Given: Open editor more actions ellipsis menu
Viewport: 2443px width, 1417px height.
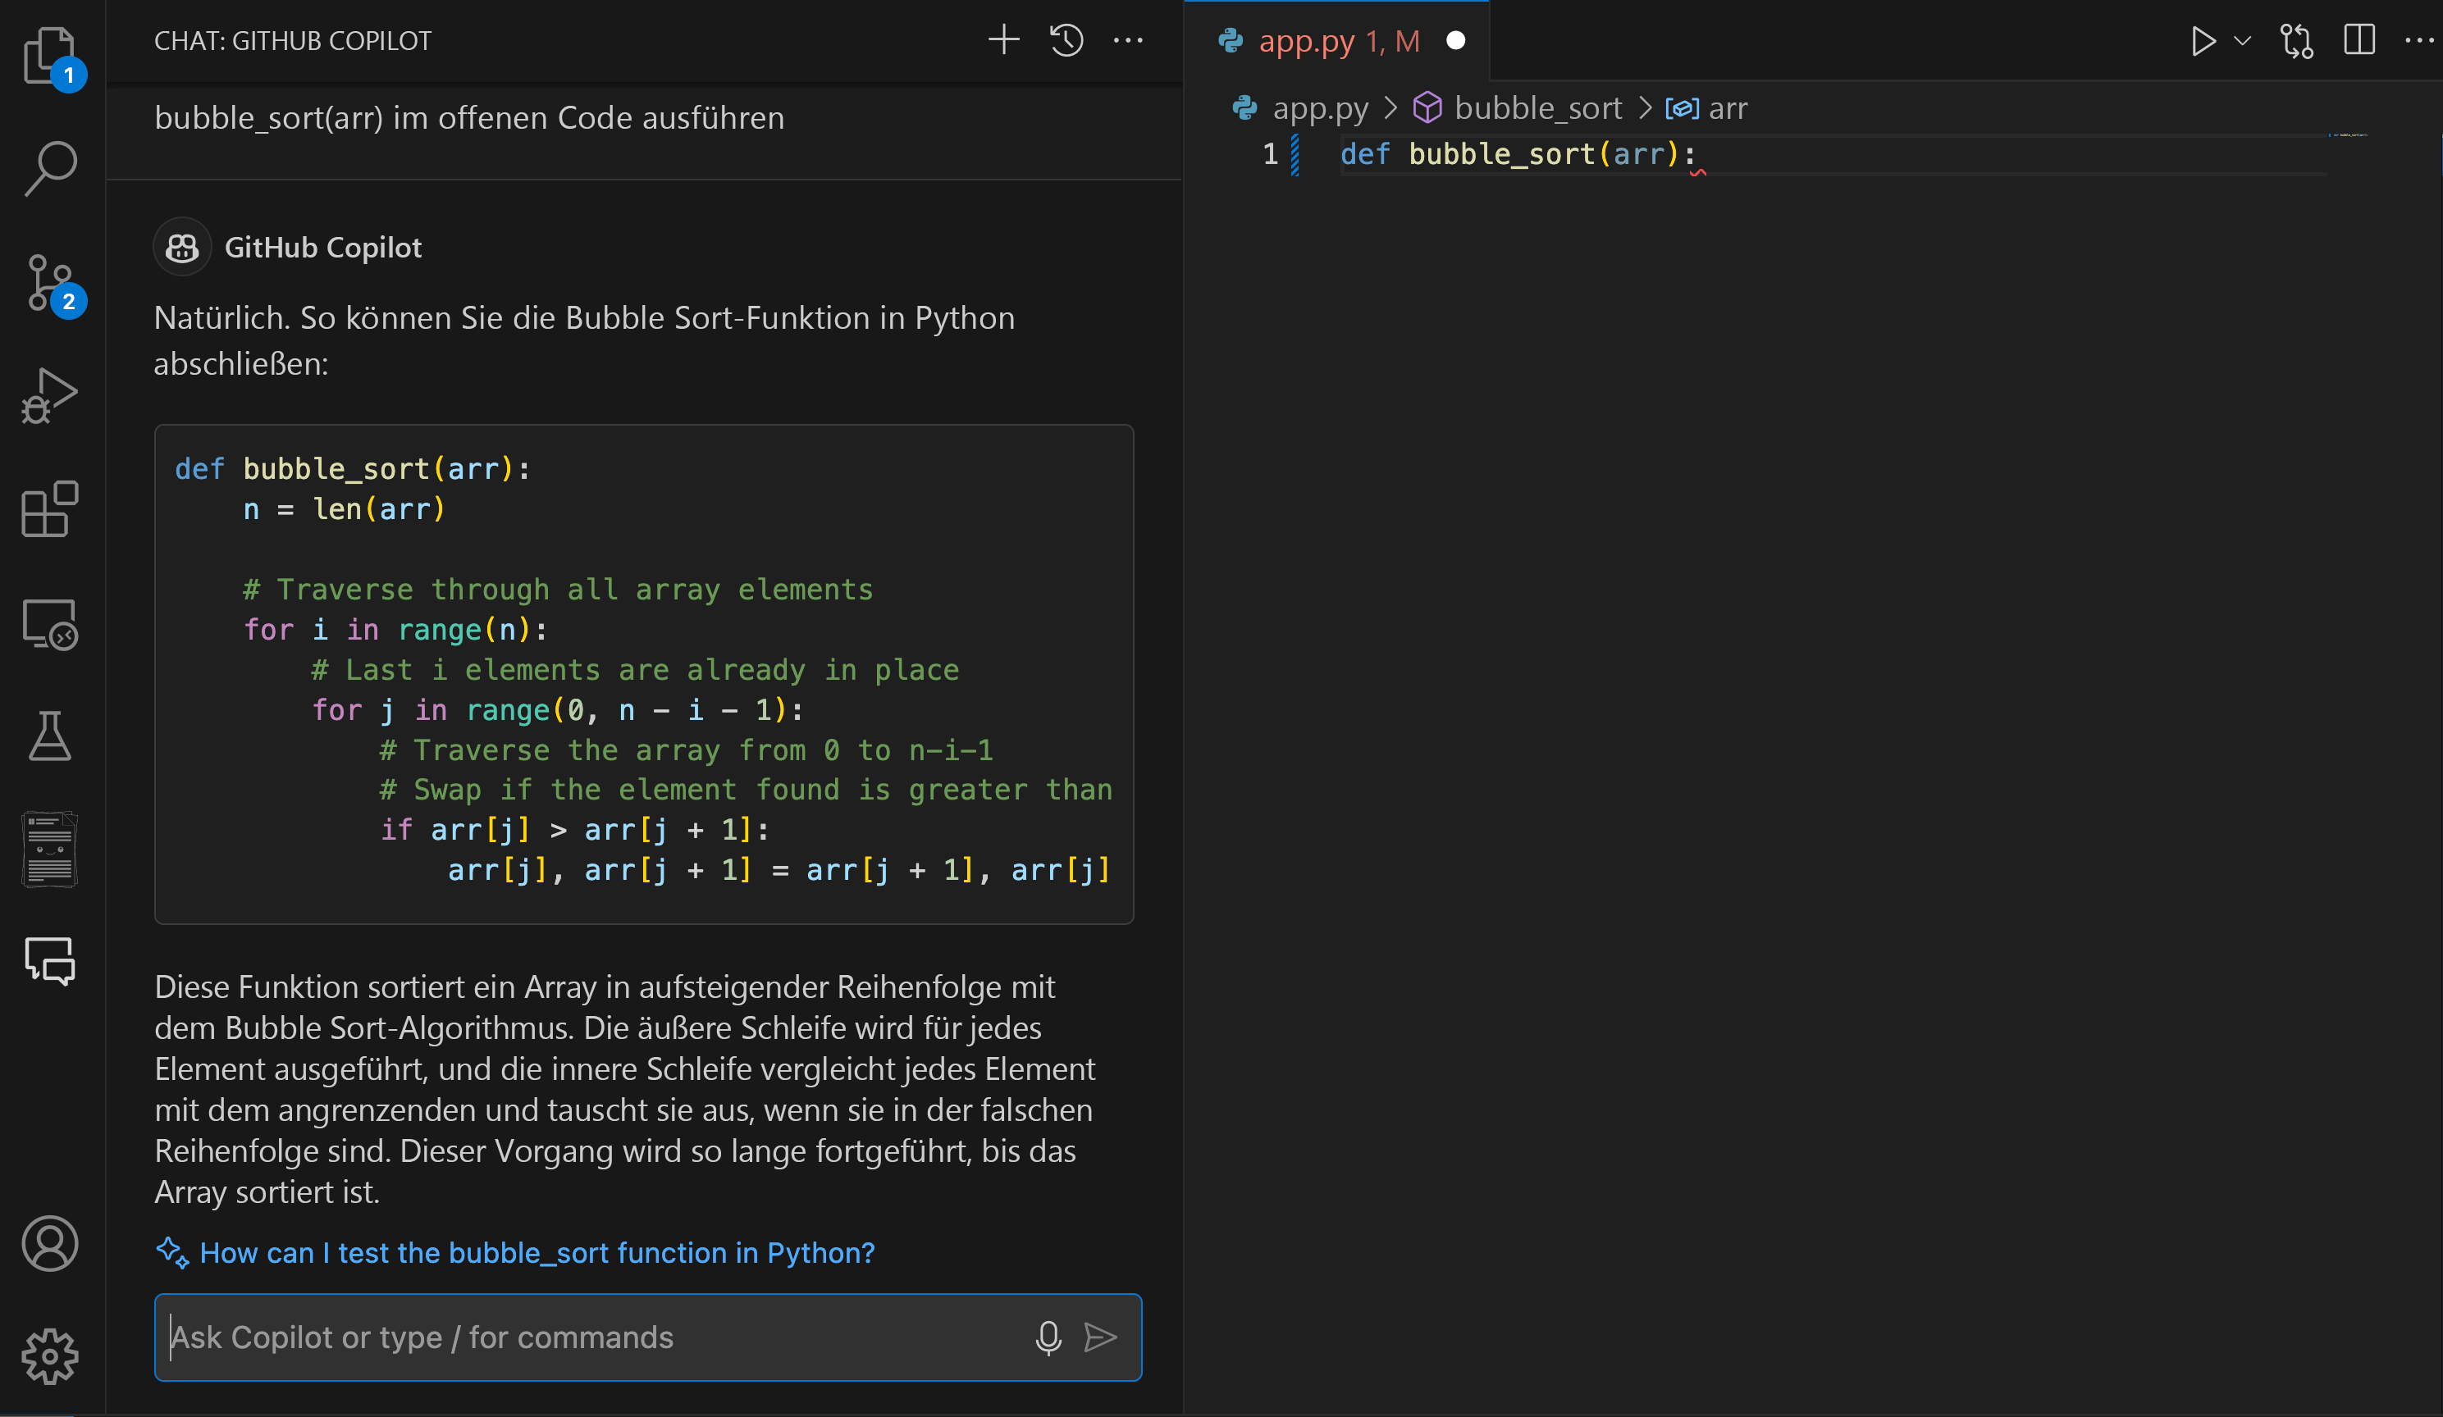Looking at the screenshot, I should click(2420, 41).
